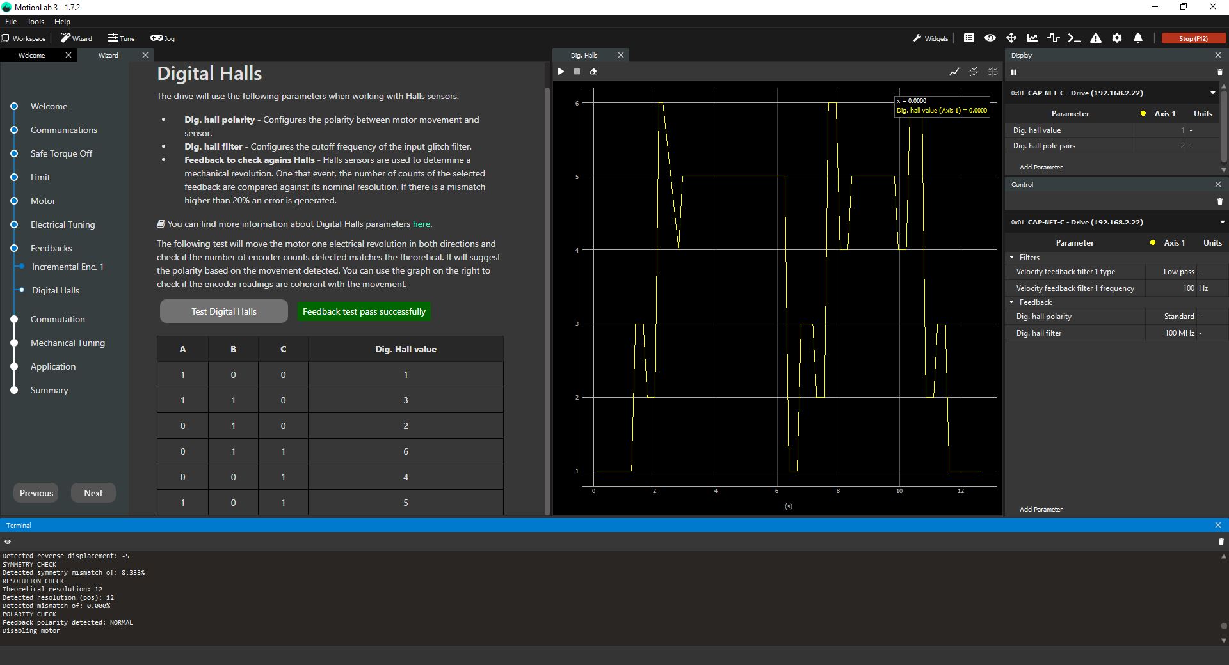Screen dimensions: 1229x665
Task: Open the Dig. hall polarity Standard dropdown
Action: (x=1178, y=317)
